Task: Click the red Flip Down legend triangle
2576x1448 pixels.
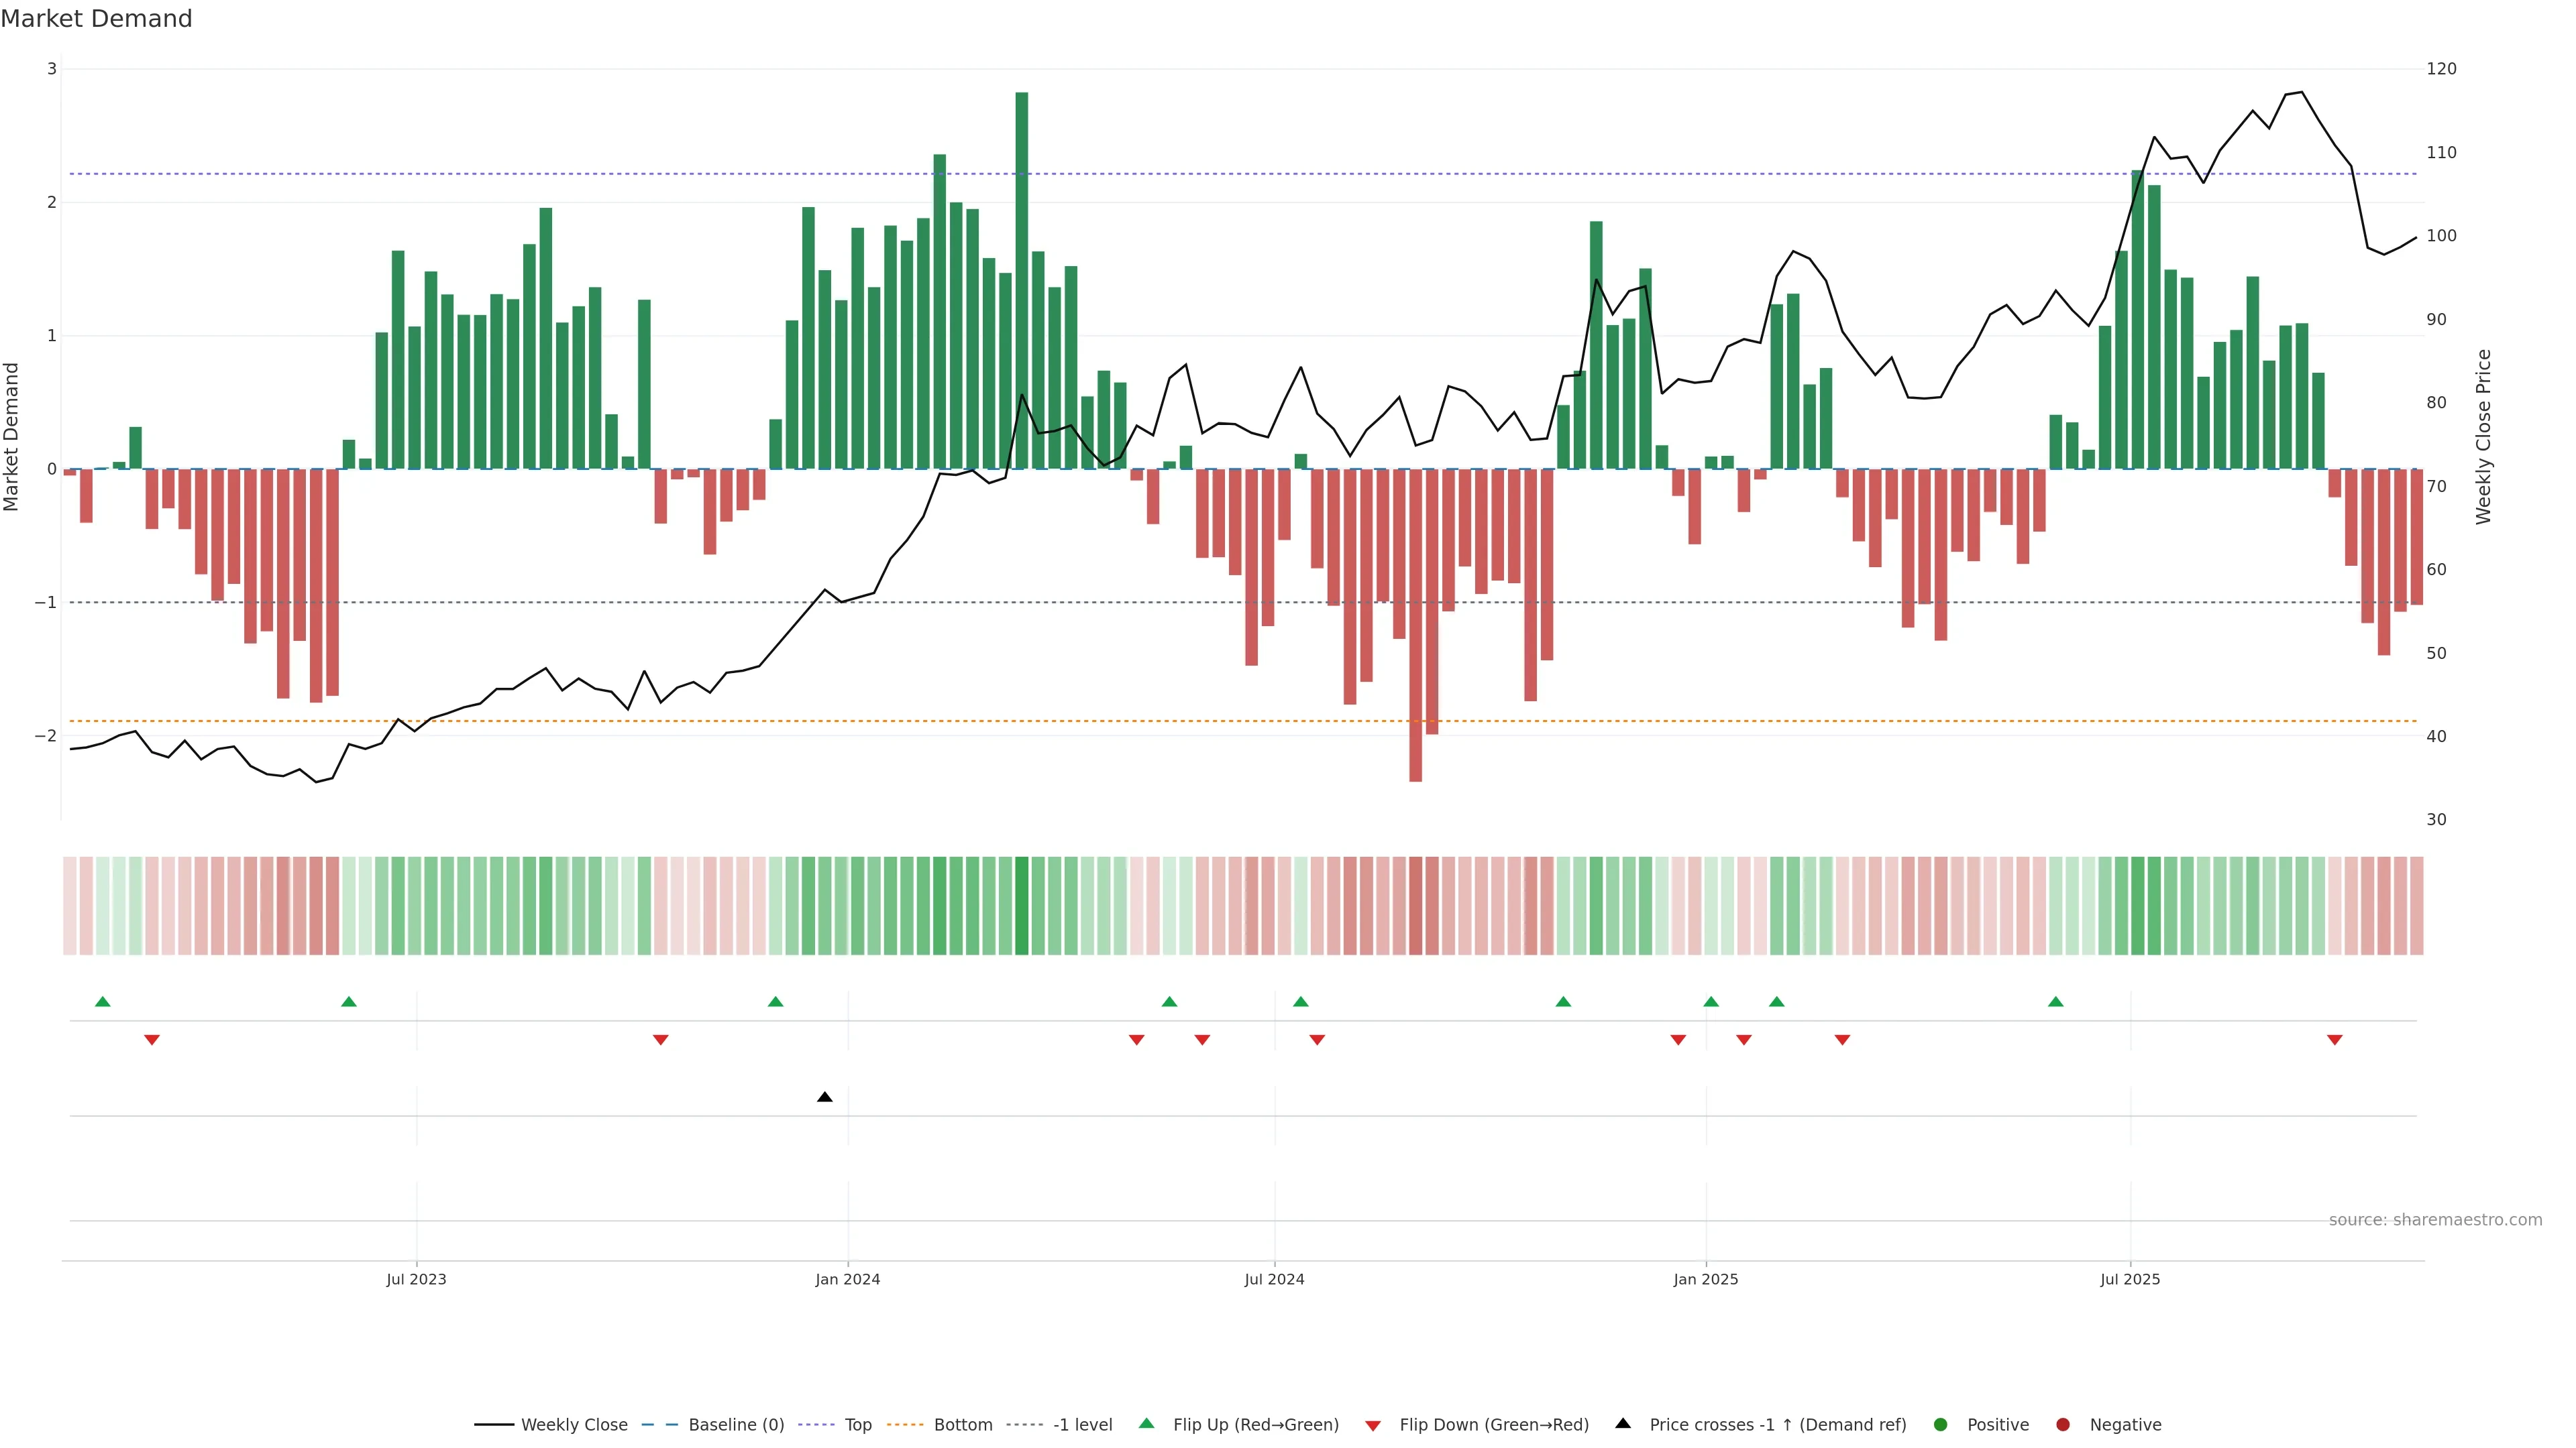Action: (x=1373, y=1426)
